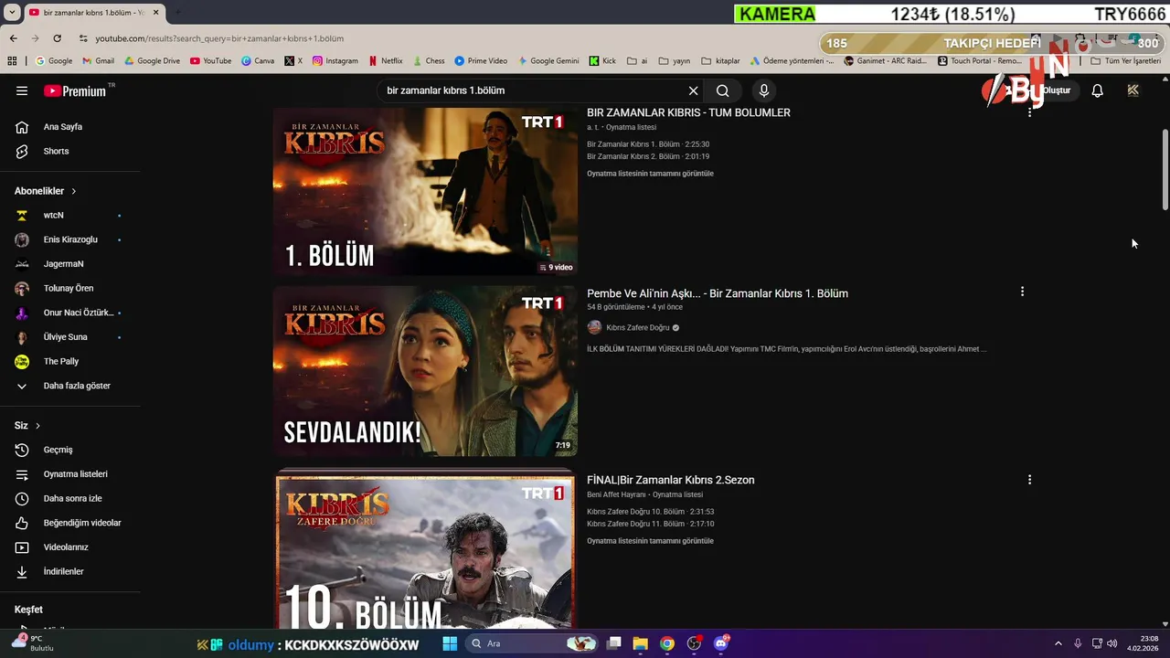Open the Chess bookmark

pos(428,61)
